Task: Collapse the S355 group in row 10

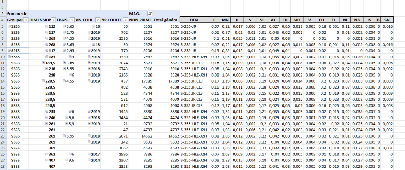Action: click(9, 57)
